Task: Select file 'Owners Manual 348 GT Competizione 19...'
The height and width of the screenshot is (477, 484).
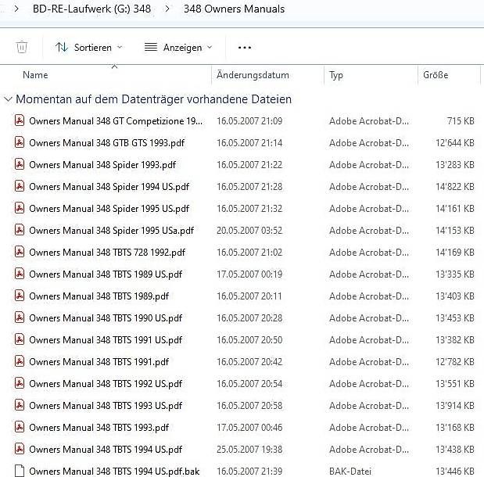Action: tap(116, 121)
